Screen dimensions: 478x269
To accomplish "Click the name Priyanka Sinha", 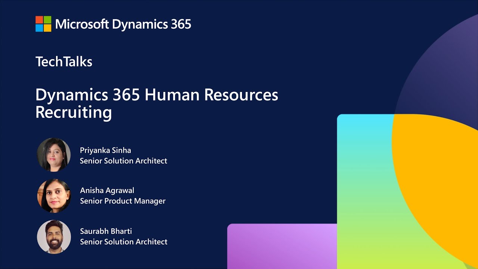I will 105,151.
